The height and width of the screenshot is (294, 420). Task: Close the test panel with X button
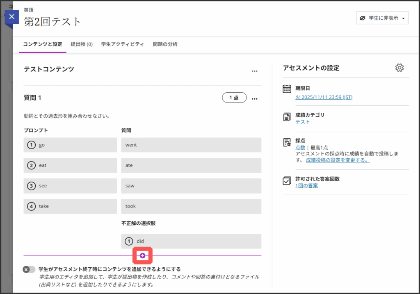tap(11, 17)
